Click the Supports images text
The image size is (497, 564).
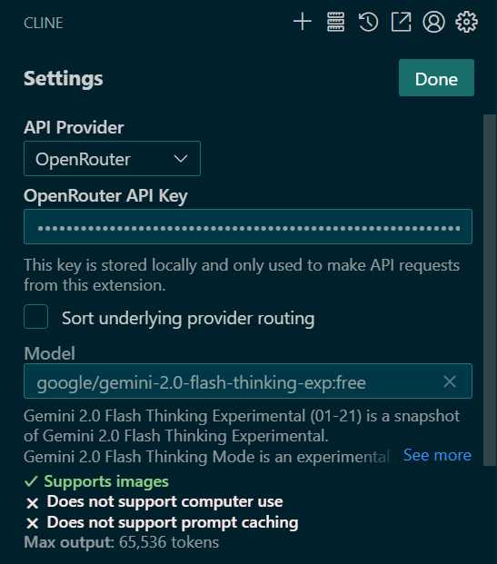point(106,481)
